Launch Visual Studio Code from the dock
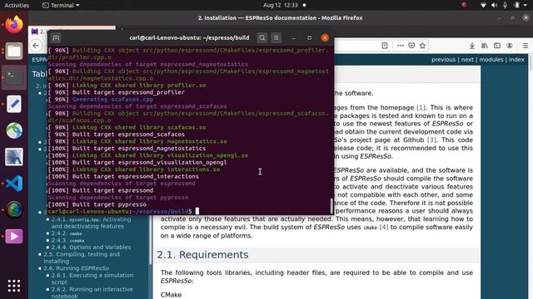 (x=14, y=184)
